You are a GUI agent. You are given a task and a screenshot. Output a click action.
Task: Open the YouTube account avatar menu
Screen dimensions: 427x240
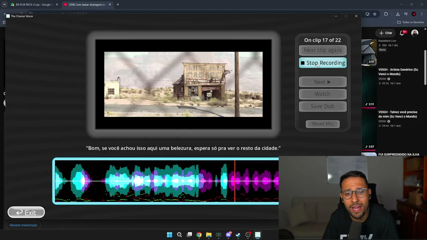pos(415,33)
